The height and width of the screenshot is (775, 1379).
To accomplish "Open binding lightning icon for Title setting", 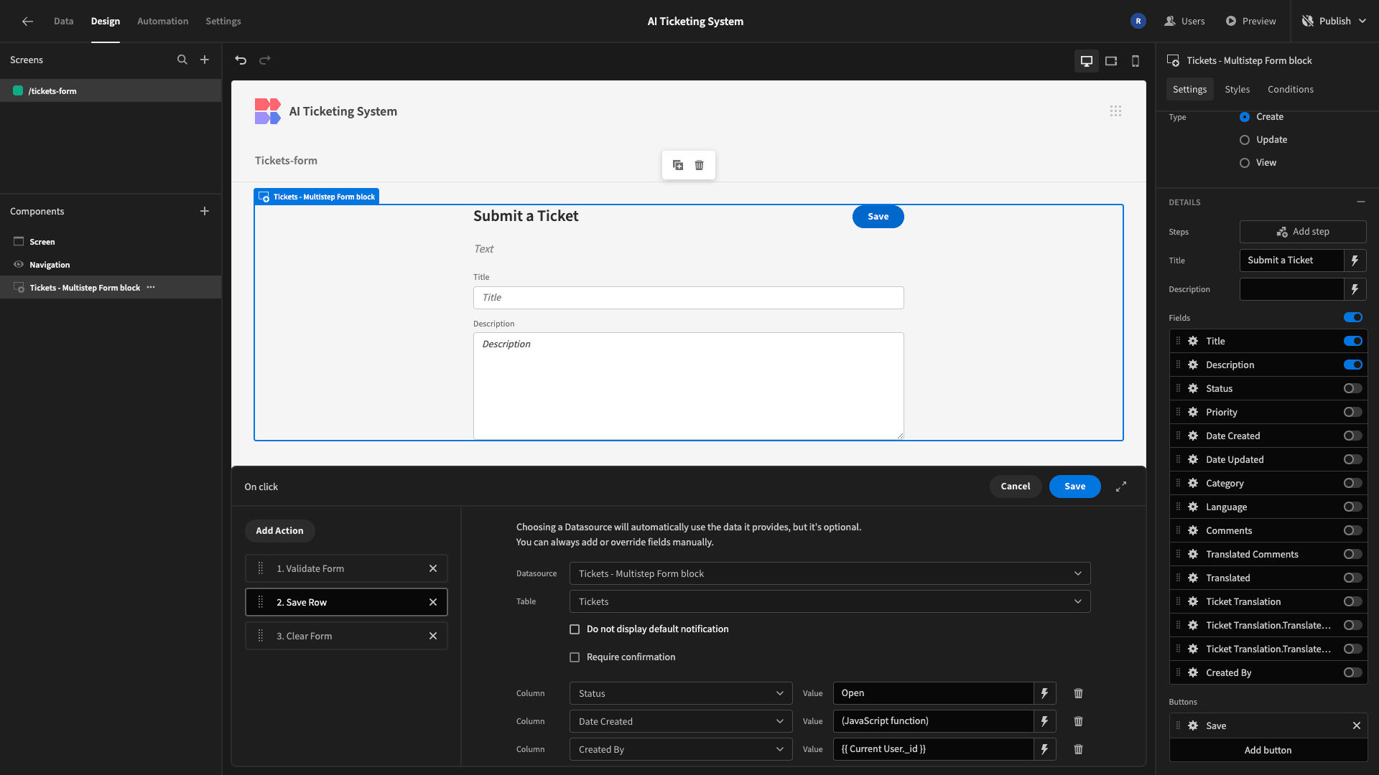I will [x=1355, y=260].
